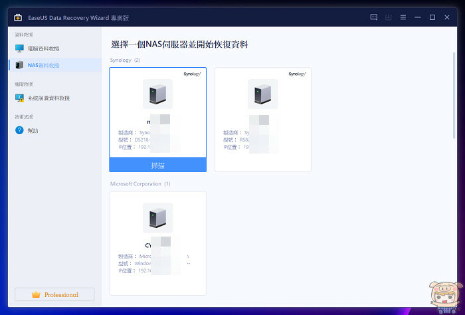Click the vertical scrollbar on the right
This screenshot has height=315, width=465.
pyautogui.click(x=454, y=95)
